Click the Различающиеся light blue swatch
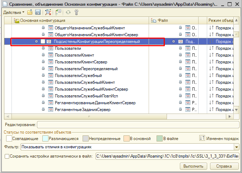The image size is (242, 173). 45,139
